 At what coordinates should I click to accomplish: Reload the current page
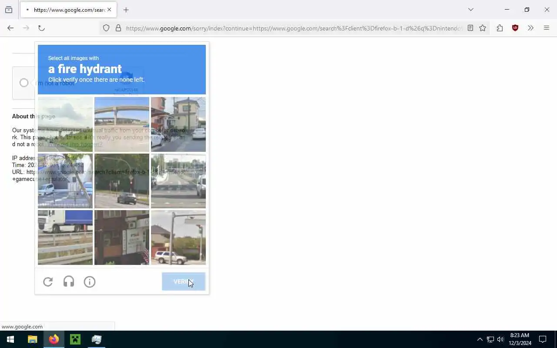pos(41,28)
